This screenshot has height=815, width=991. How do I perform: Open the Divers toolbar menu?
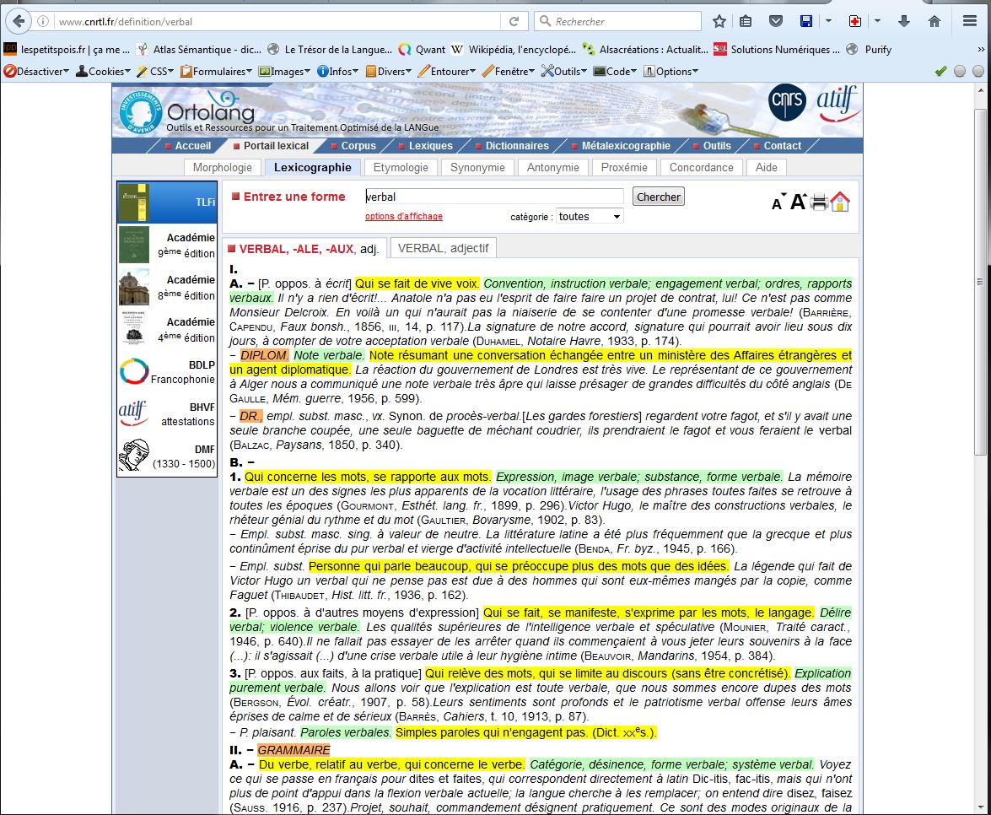coord(388,72)
